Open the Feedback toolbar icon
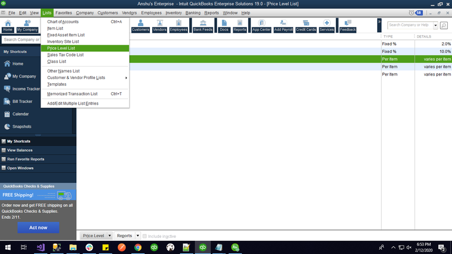Viewport: 452px width, 254px height. 348,26
